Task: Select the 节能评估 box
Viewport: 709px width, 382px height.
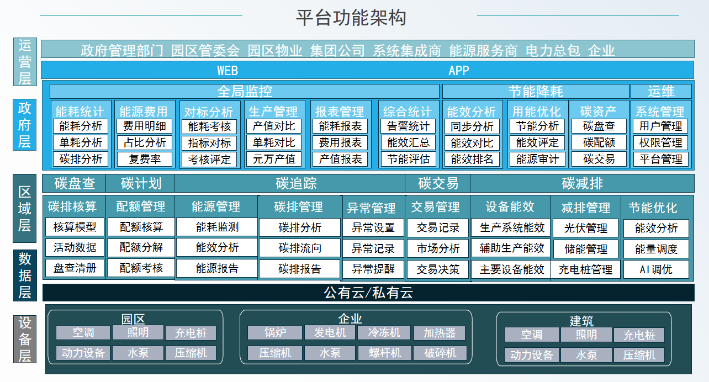Action: tap(408, 160)
